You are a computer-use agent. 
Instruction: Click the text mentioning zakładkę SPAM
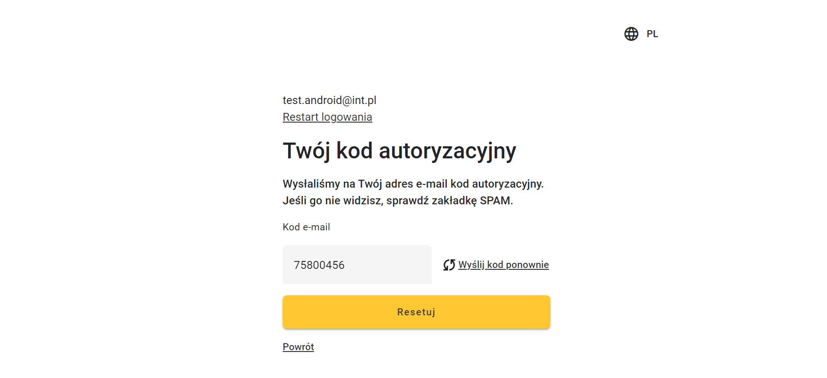point(398,201)
